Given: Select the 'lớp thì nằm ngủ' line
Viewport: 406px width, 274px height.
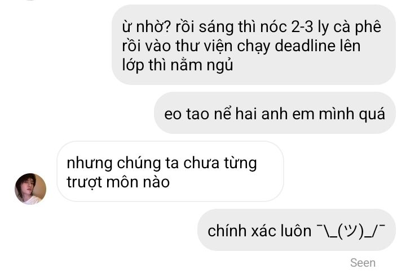Looking at the screenshot, I should pos(178,65).
